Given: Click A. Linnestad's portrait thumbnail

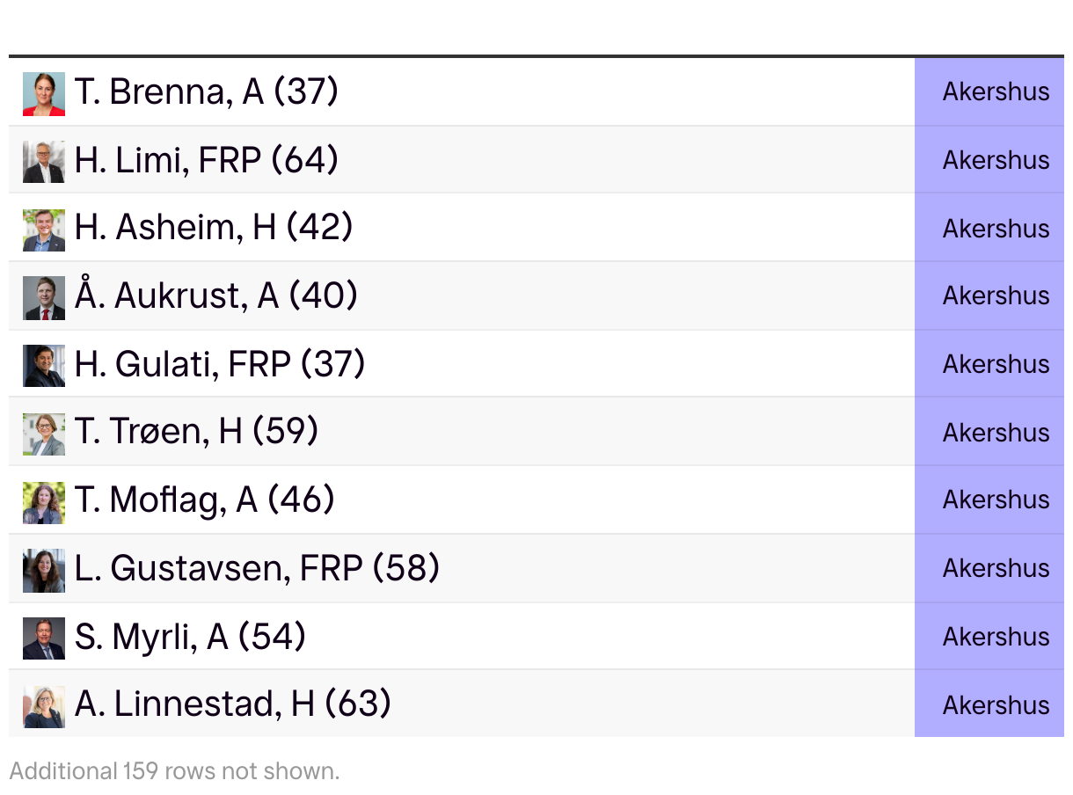Looking at the screenshot, I should tap(44, 707).
